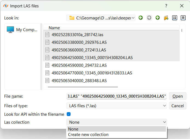The image size is (190, 139).
Task: Click the vertical scrollbar of the file list
Action: click(x=182, y=30)
